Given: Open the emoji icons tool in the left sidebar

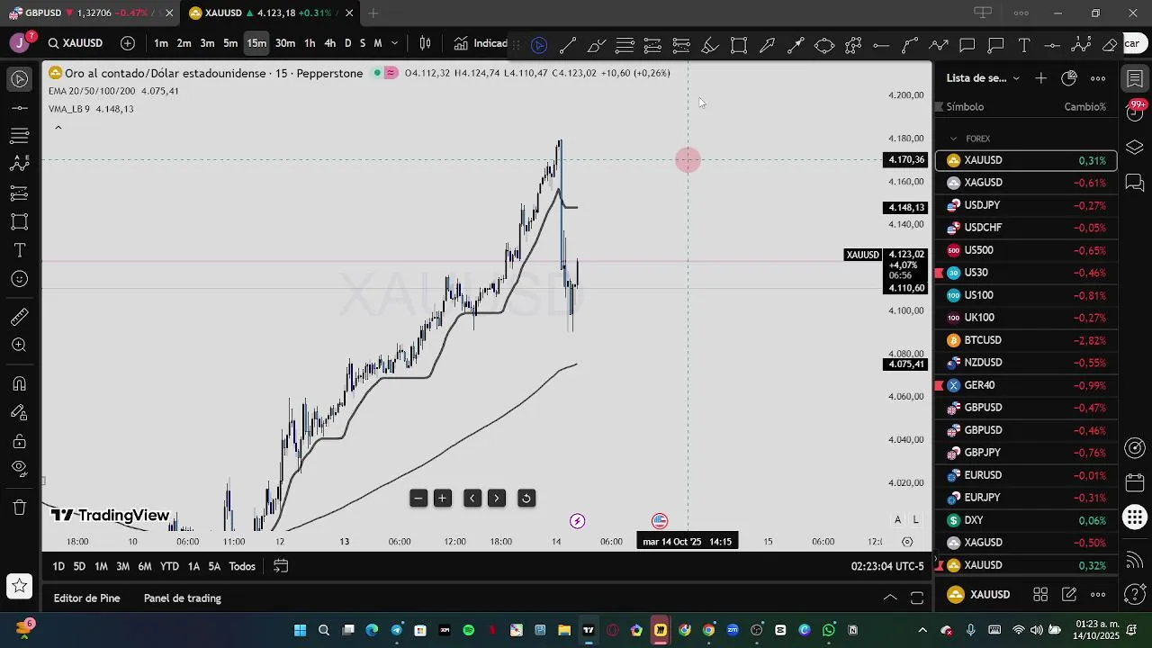Looking at the screenshot, I should 19,279.
